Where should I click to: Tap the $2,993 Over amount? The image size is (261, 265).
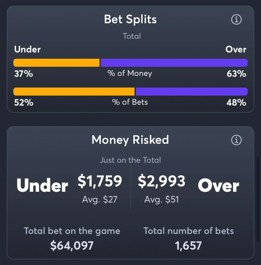(x=161, y=181)
